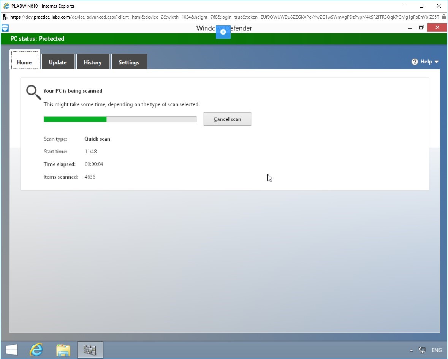Click the scan progress bar

point(120,119)
